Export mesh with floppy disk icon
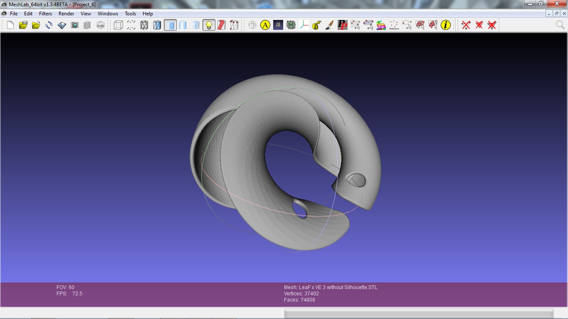568x319 pixels. tap(62, 25)
